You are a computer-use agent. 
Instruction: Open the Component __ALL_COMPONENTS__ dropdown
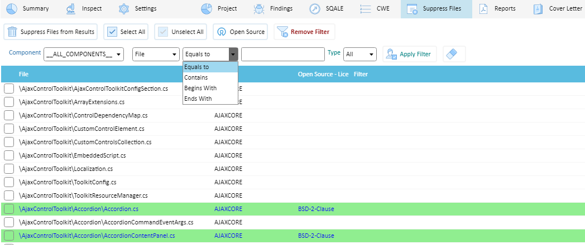pos(84,55)
